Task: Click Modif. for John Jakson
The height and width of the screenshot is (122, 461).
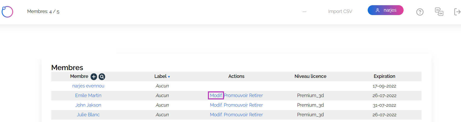Action: [216, 105]
